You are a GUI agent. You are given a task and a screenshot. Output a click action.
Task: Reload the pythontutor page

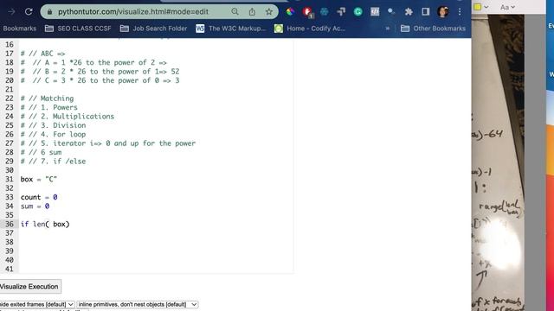pyautogui.click(x=29, y=11)
